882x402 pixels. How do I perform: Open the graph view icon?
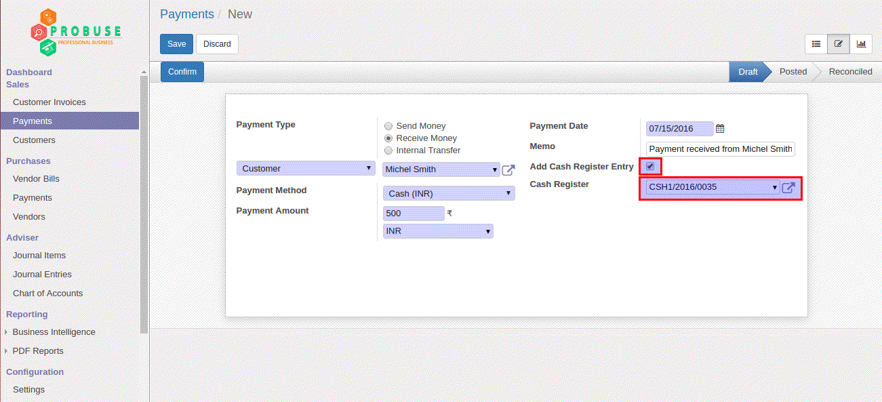861,44
